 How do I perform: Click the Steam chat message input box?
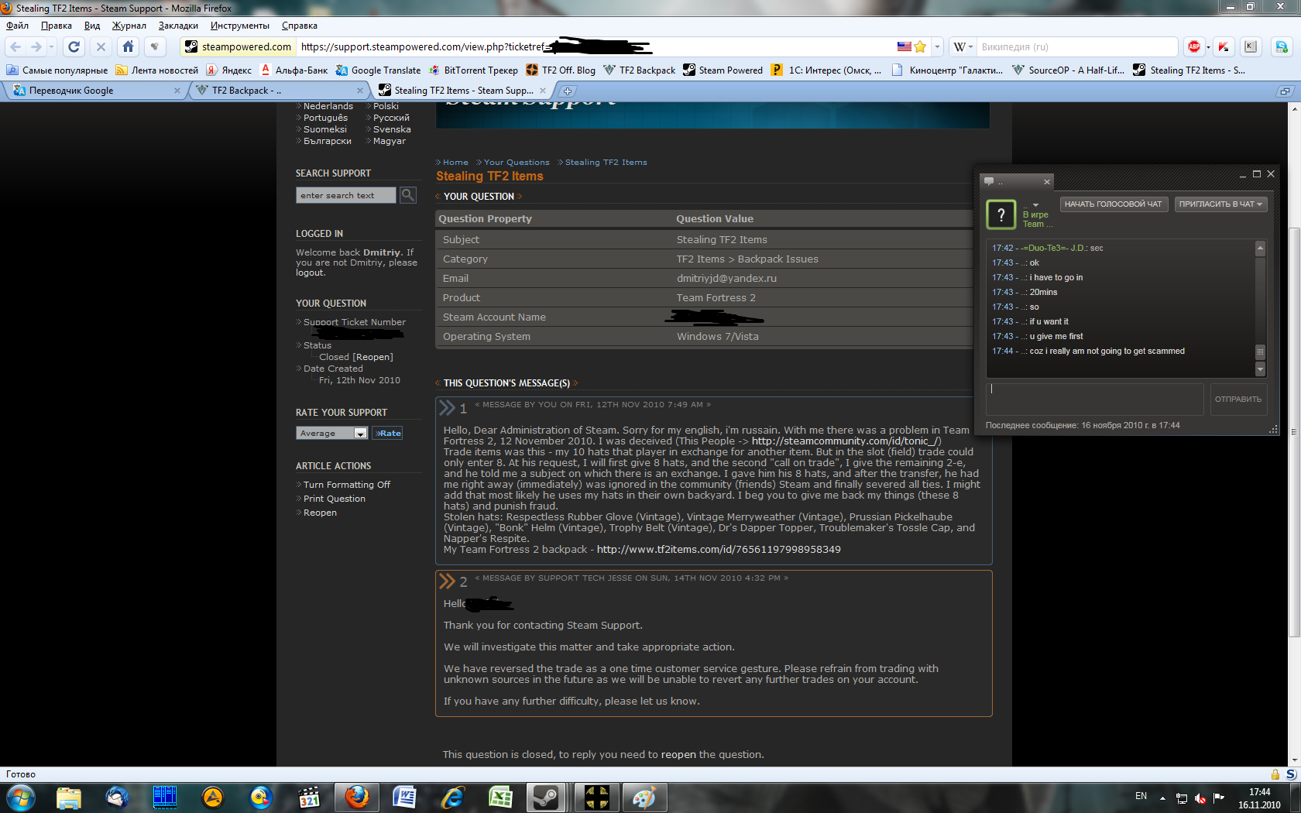(1095, 400)
